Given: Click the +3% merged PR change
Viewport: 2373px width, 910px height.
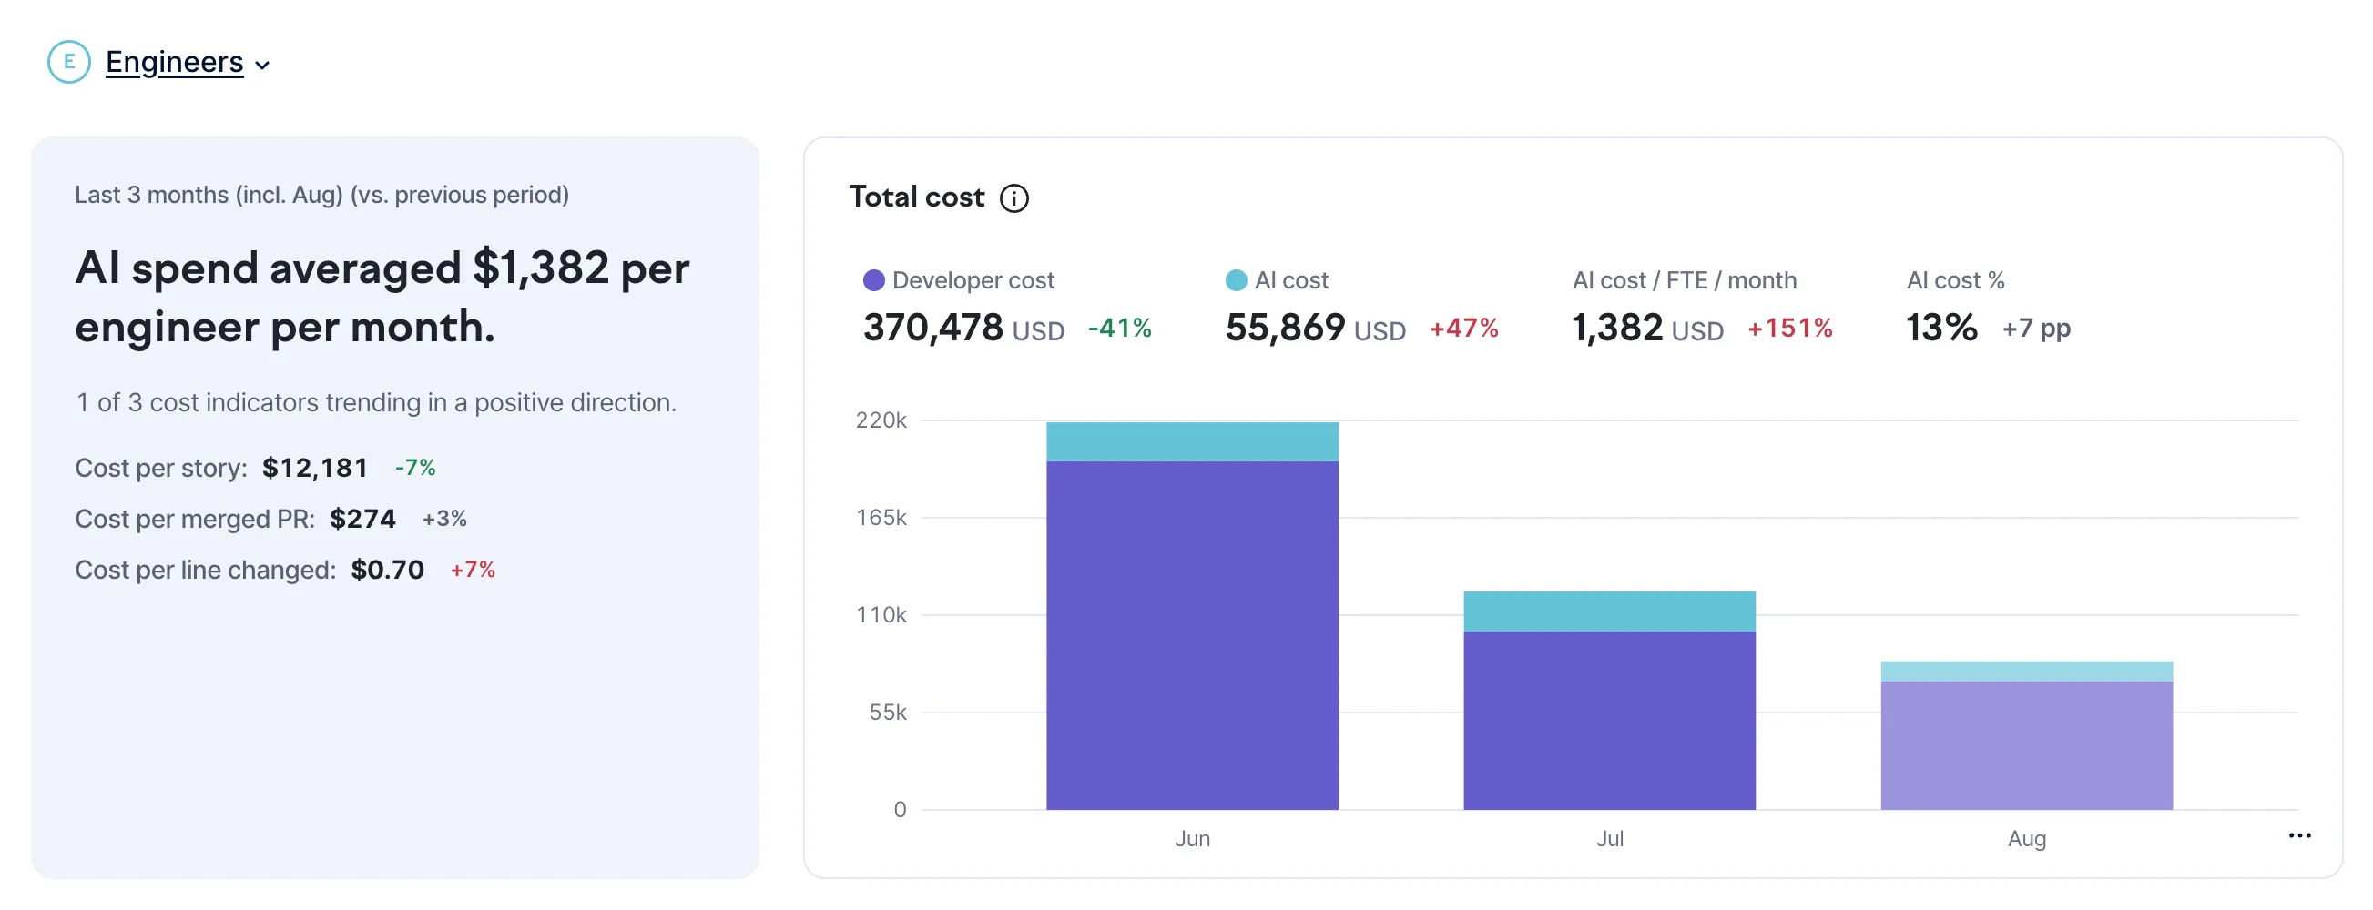Looking at the screenshot, I should pos(444,519).
